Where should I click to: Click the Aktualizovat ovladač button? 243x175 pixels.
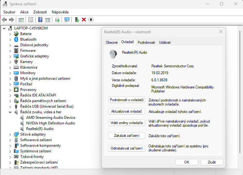tap(127, 111)
